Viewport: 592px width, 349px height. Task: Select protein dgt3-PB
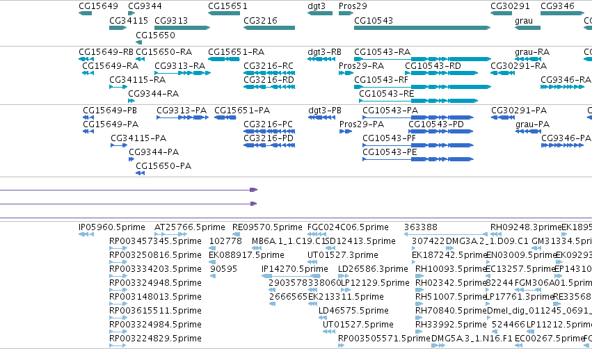tap(325, 111)
